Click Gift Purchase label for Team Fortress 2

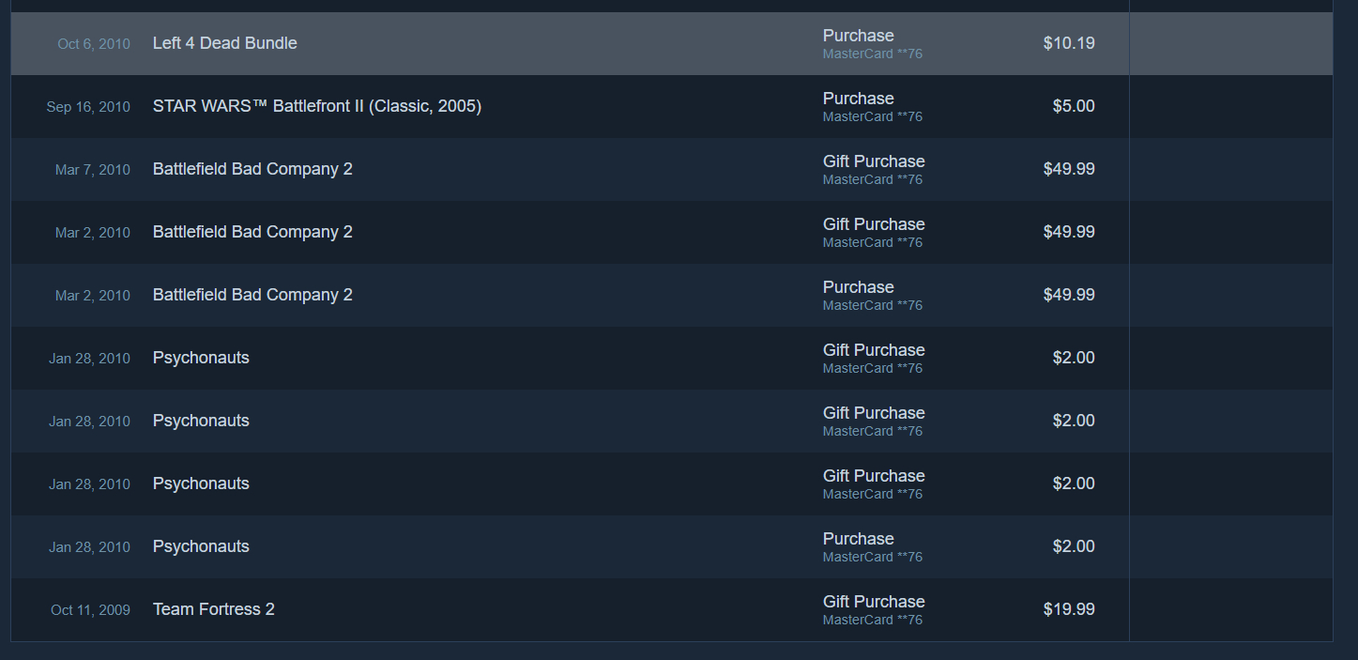873,602
